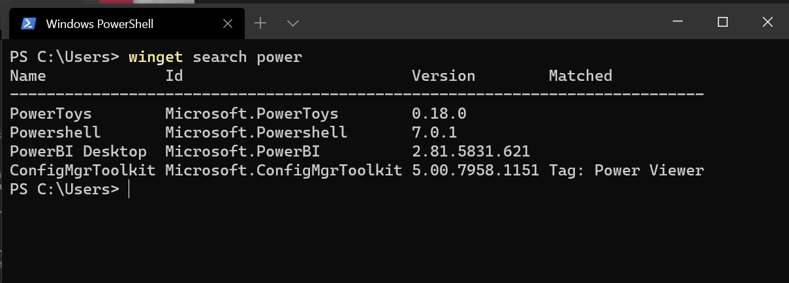Close the terminal window
Image resolution: width=789 pixels, height=283 pixels.
tap(767, 22)
